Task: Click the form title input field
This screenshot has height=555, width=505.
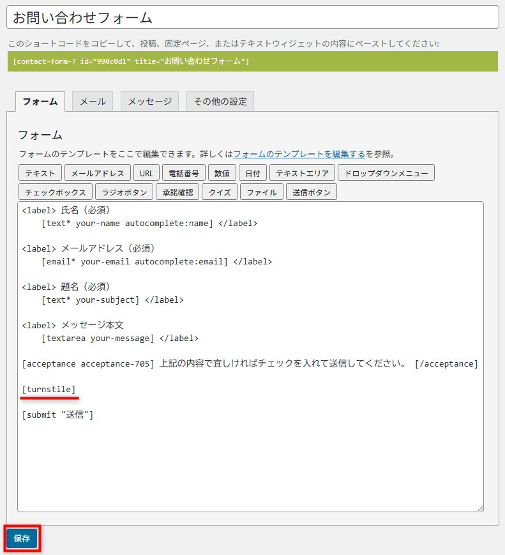Action: coord(252,17)
